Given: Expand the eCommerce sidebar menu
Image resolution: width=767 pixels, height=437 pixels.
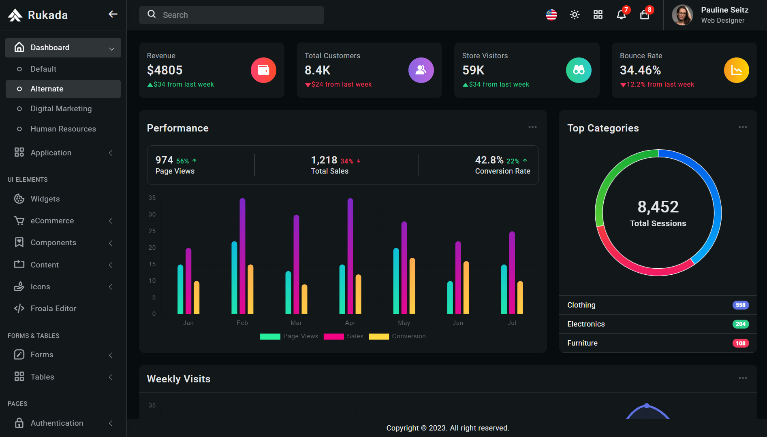Looking at the screenshot, I should (x=63, y=221).
